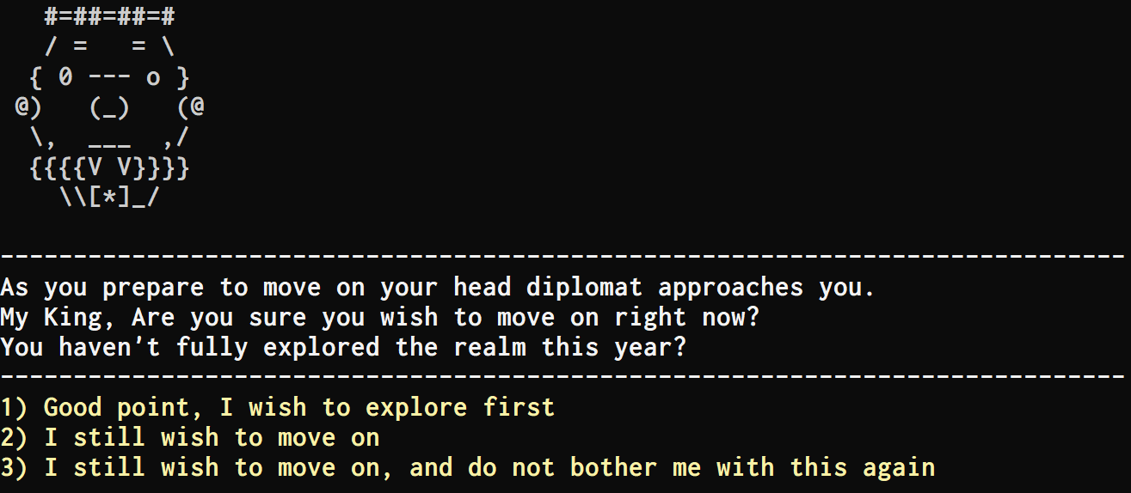The height and width of the screenshot is (493, 1131).
Task: Pick option 3 do not bother me again
Action: (x=468, y=467)
